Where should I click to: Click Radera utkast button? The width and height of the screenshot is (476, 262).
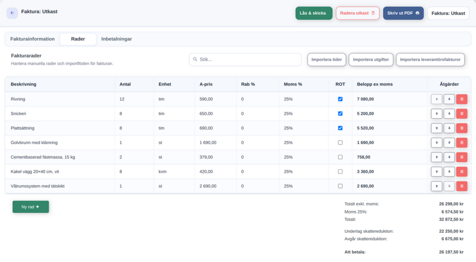357,13
